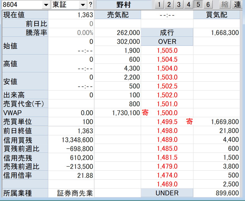Click the 売気配 column header

point(118,15)
